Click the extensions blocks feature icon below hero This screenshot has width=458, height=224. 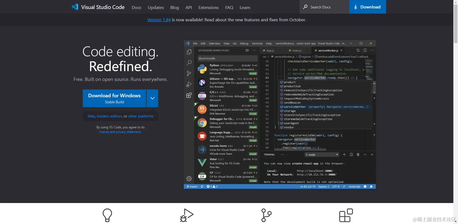(x=346, y=215)
